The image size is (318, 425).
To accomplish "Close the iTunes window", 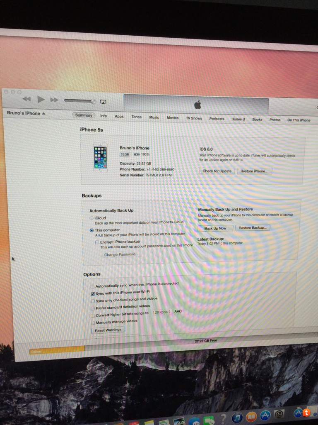I will click(x=6, y=92).
